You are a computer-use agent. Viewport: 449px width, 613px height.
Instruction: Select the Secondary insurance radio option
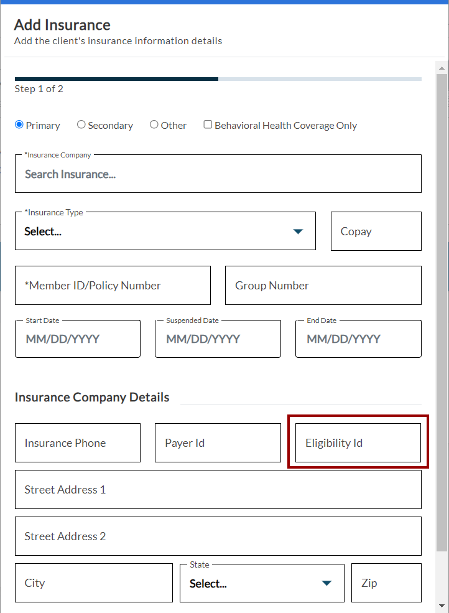(81, 124)
